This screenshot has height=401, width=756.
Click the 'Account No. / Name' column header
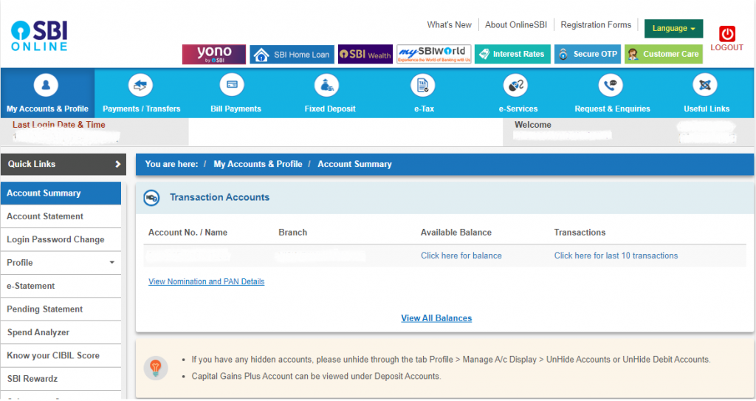point(188,233)
